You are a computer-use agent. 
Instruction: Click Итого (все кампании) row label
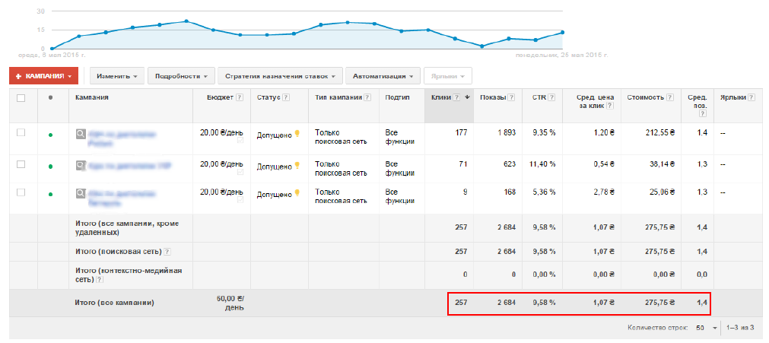(115, 303)
